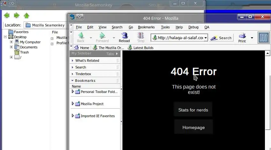Expand the root slash tree node

[11, 57]
